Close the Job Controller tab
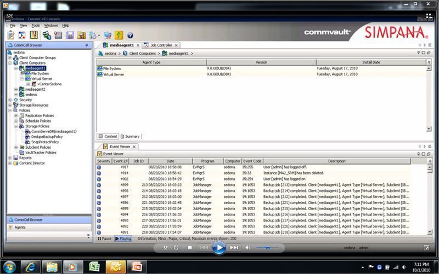 point(176,45)
